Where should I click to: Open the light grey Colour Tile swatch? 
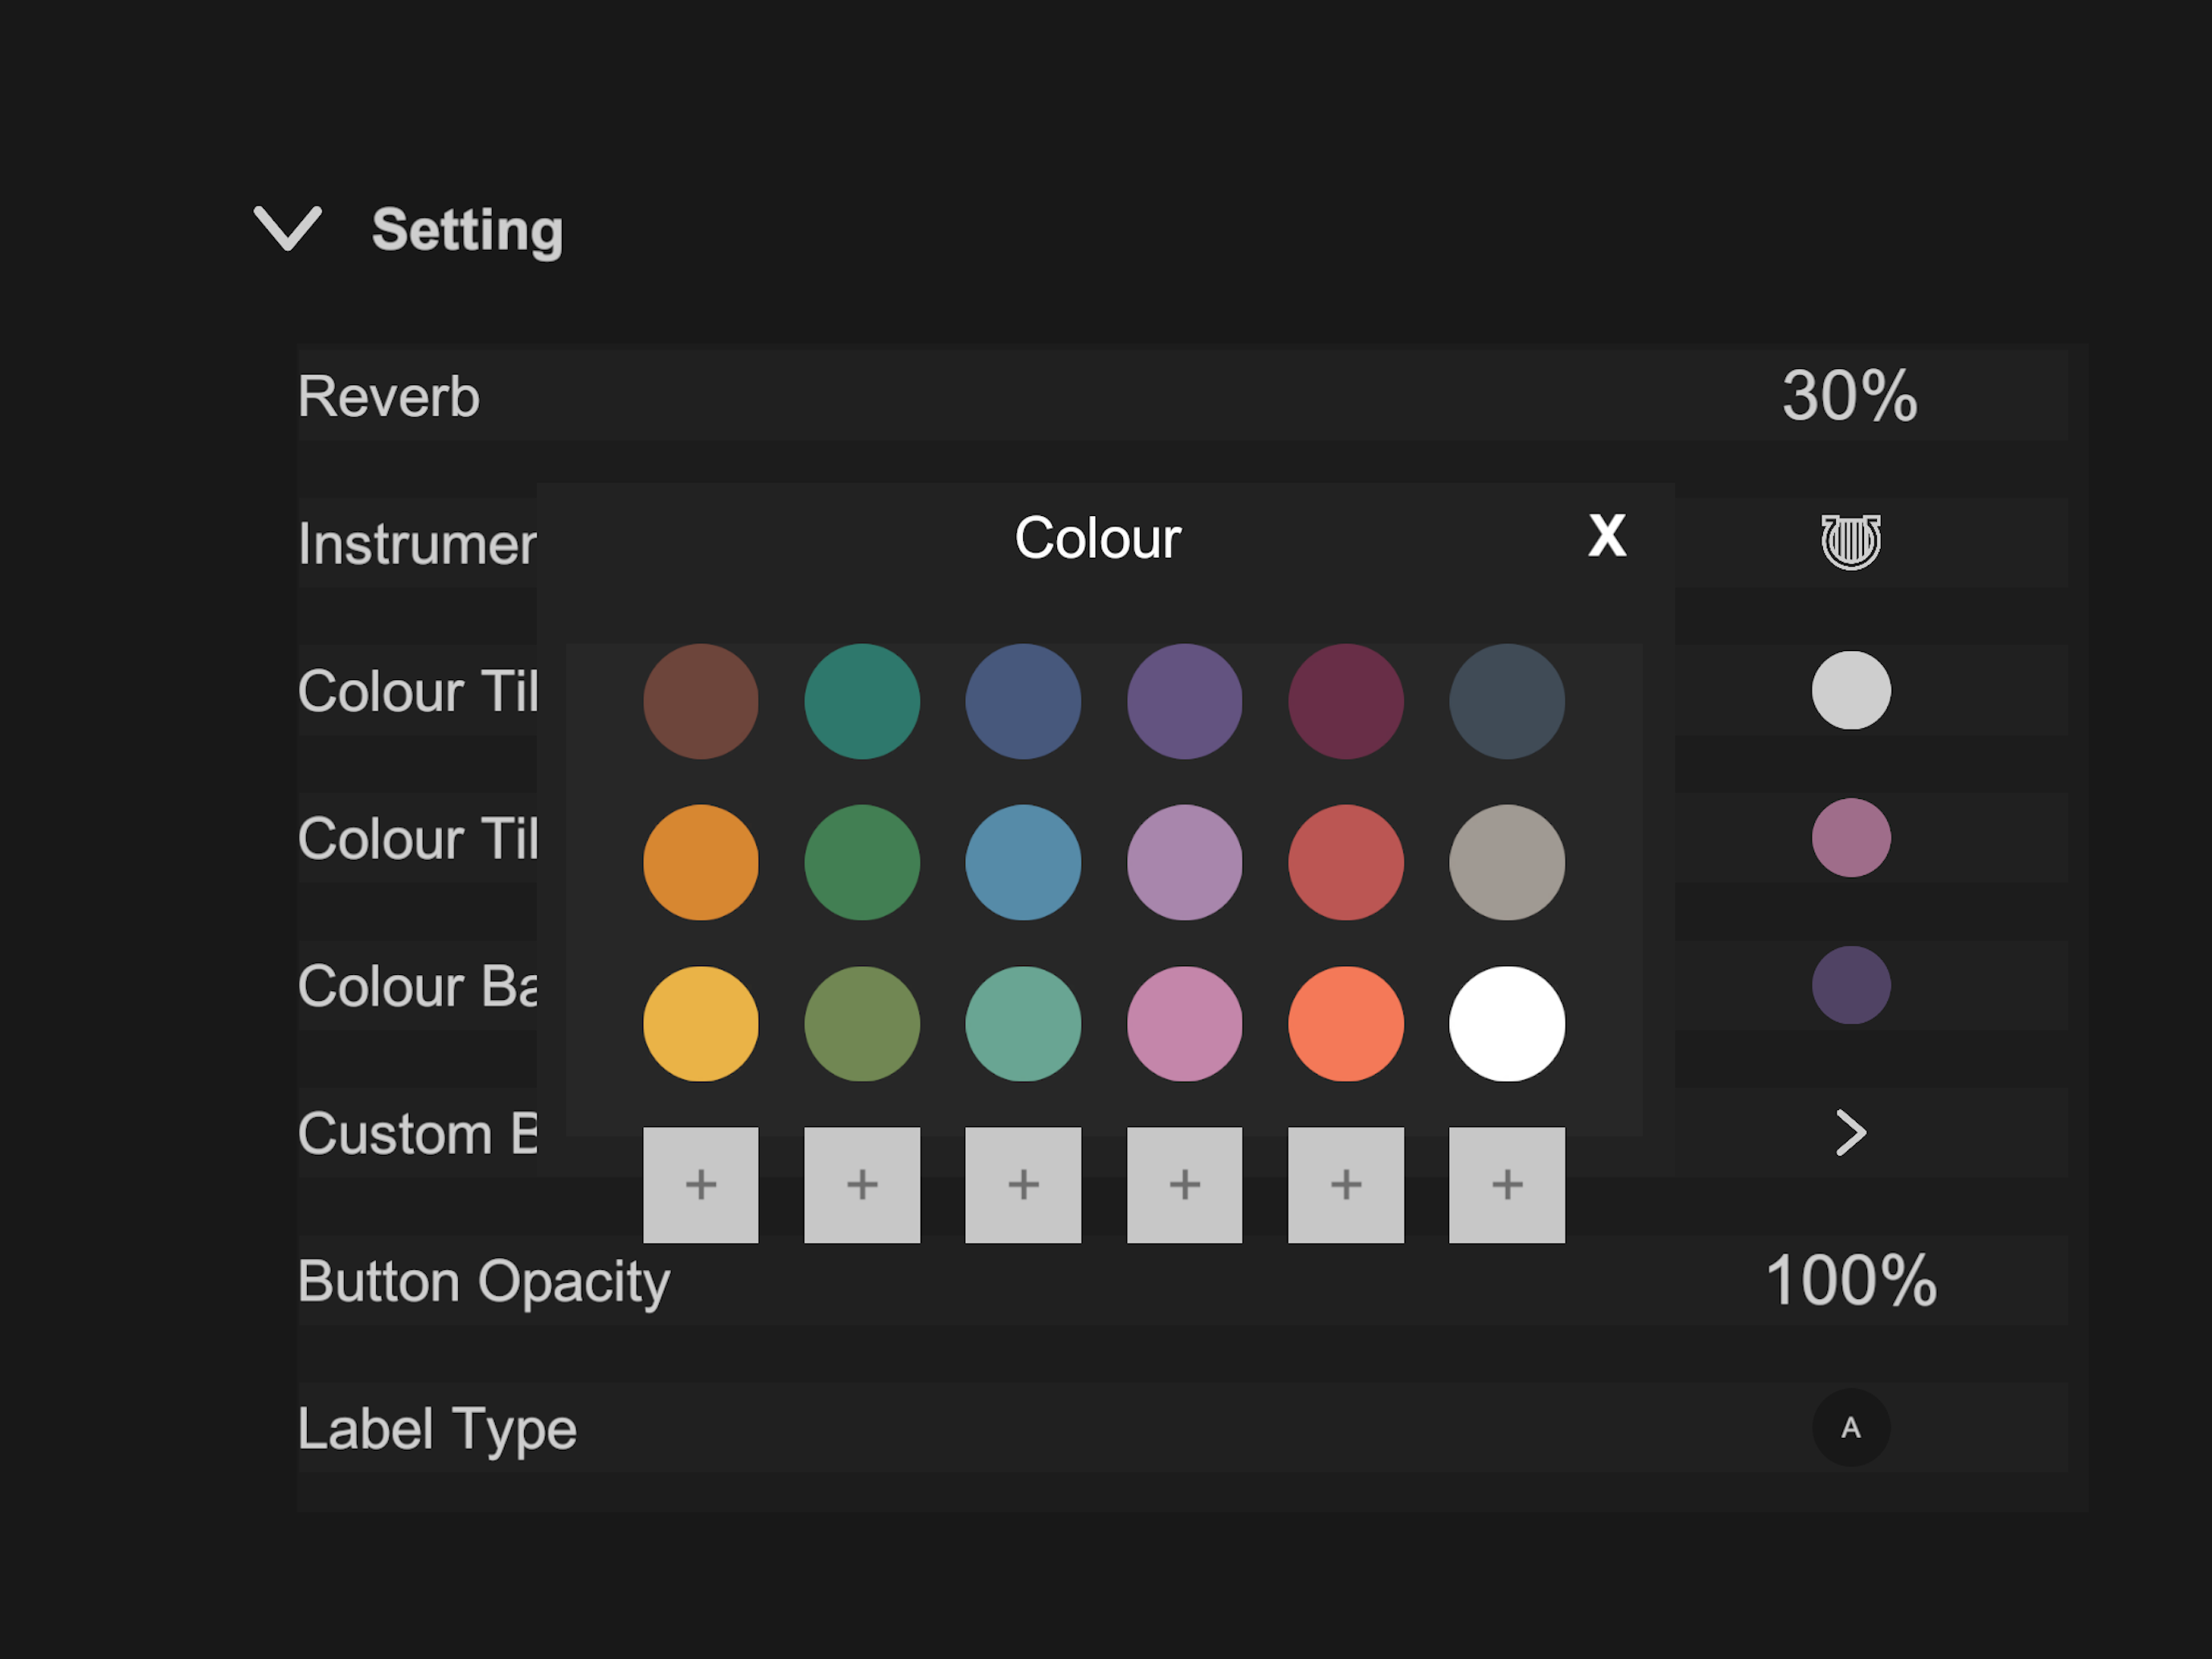(1851, 690)
